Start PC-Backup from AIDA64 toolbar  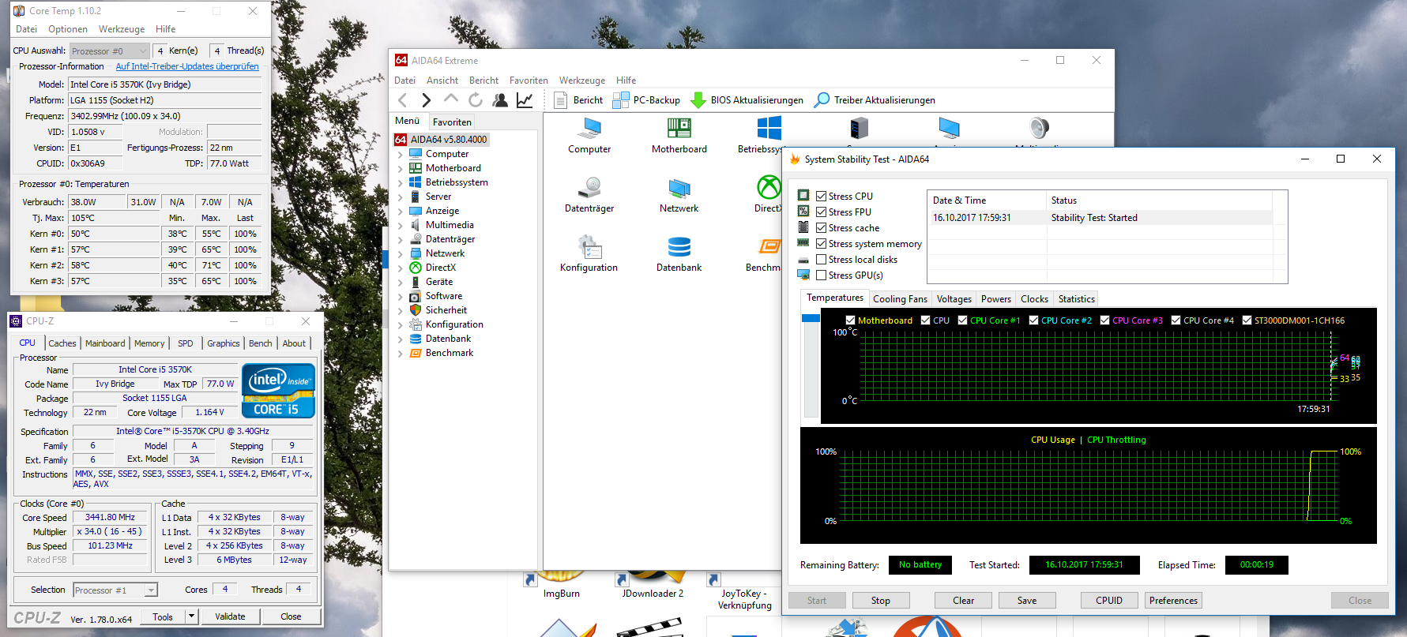click(646, 100)
